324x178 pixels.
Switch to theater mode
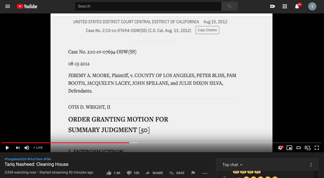pos(298,148)
